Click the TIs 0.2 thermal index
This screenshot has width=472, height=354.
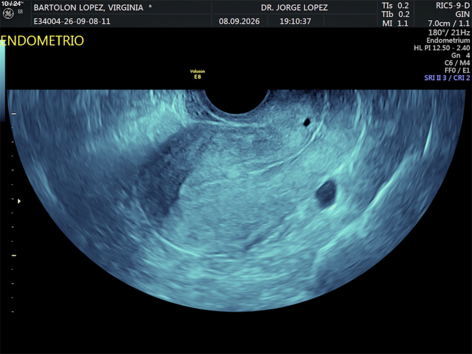[395, 6]
